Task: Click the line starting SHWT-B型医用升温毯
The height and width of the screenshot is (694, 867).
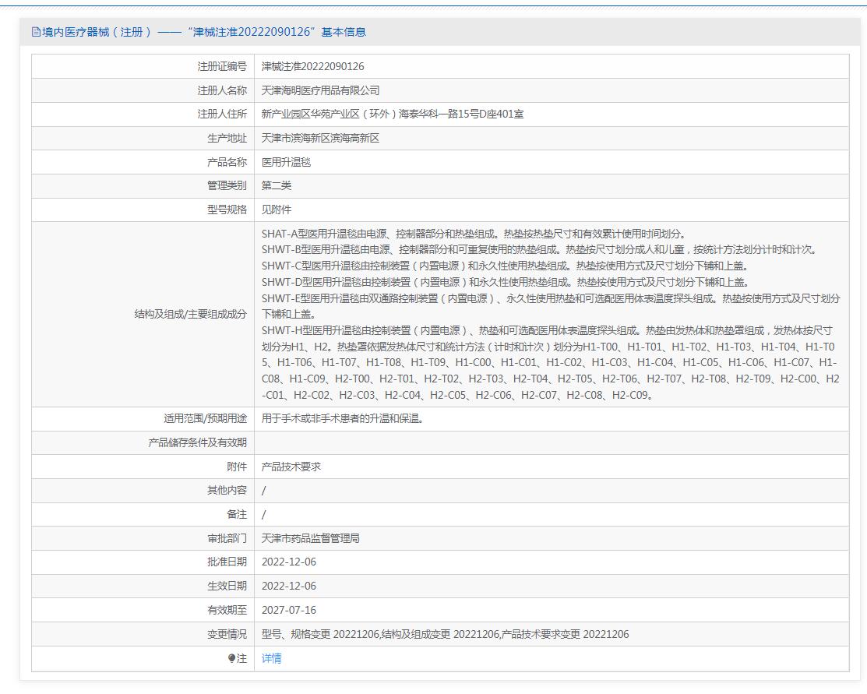Action: point(539,250)
